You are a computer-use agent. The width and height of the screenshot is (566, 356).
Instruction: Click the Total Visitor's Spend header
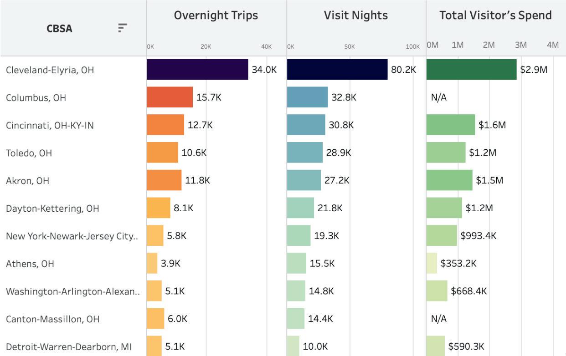tap(495, 15)
